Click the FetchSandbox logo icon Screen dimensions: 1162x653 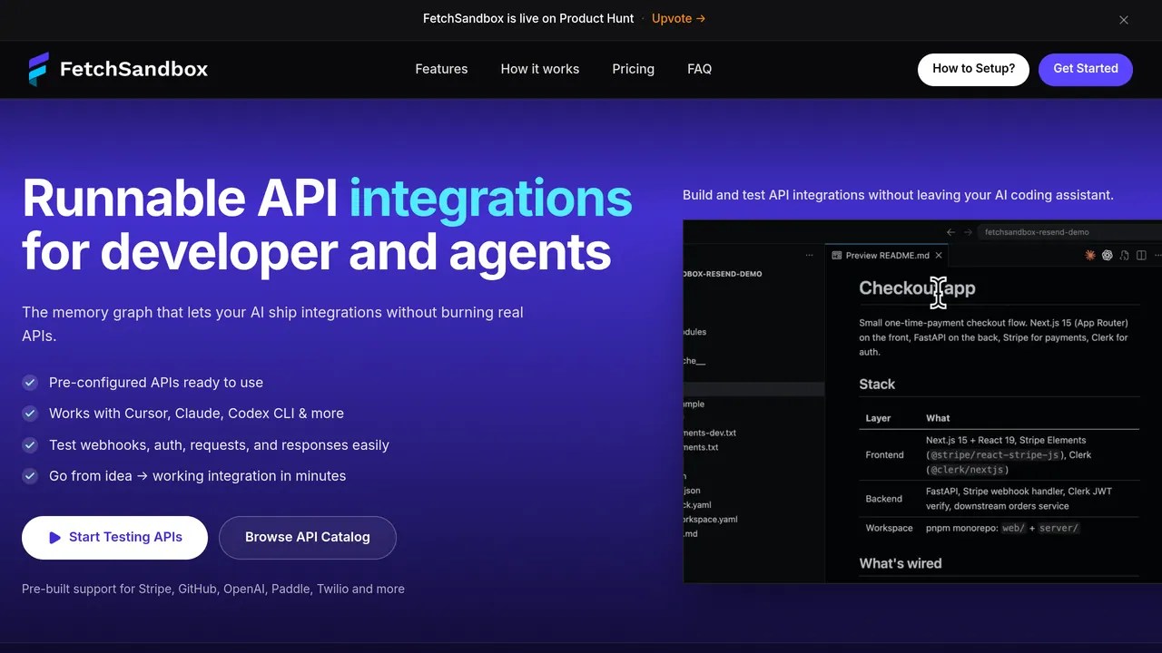point(38,69)
